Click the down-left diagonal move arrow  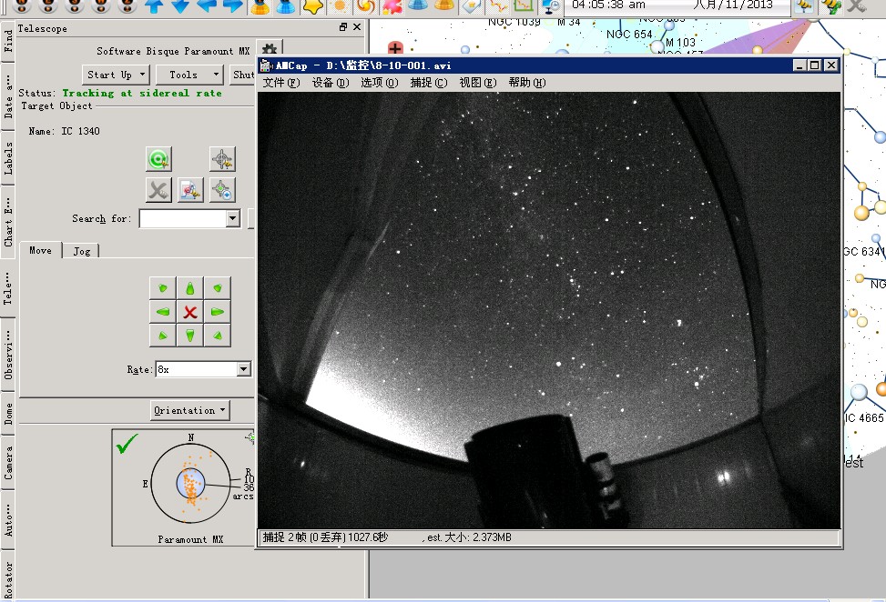tap(163, 336)
